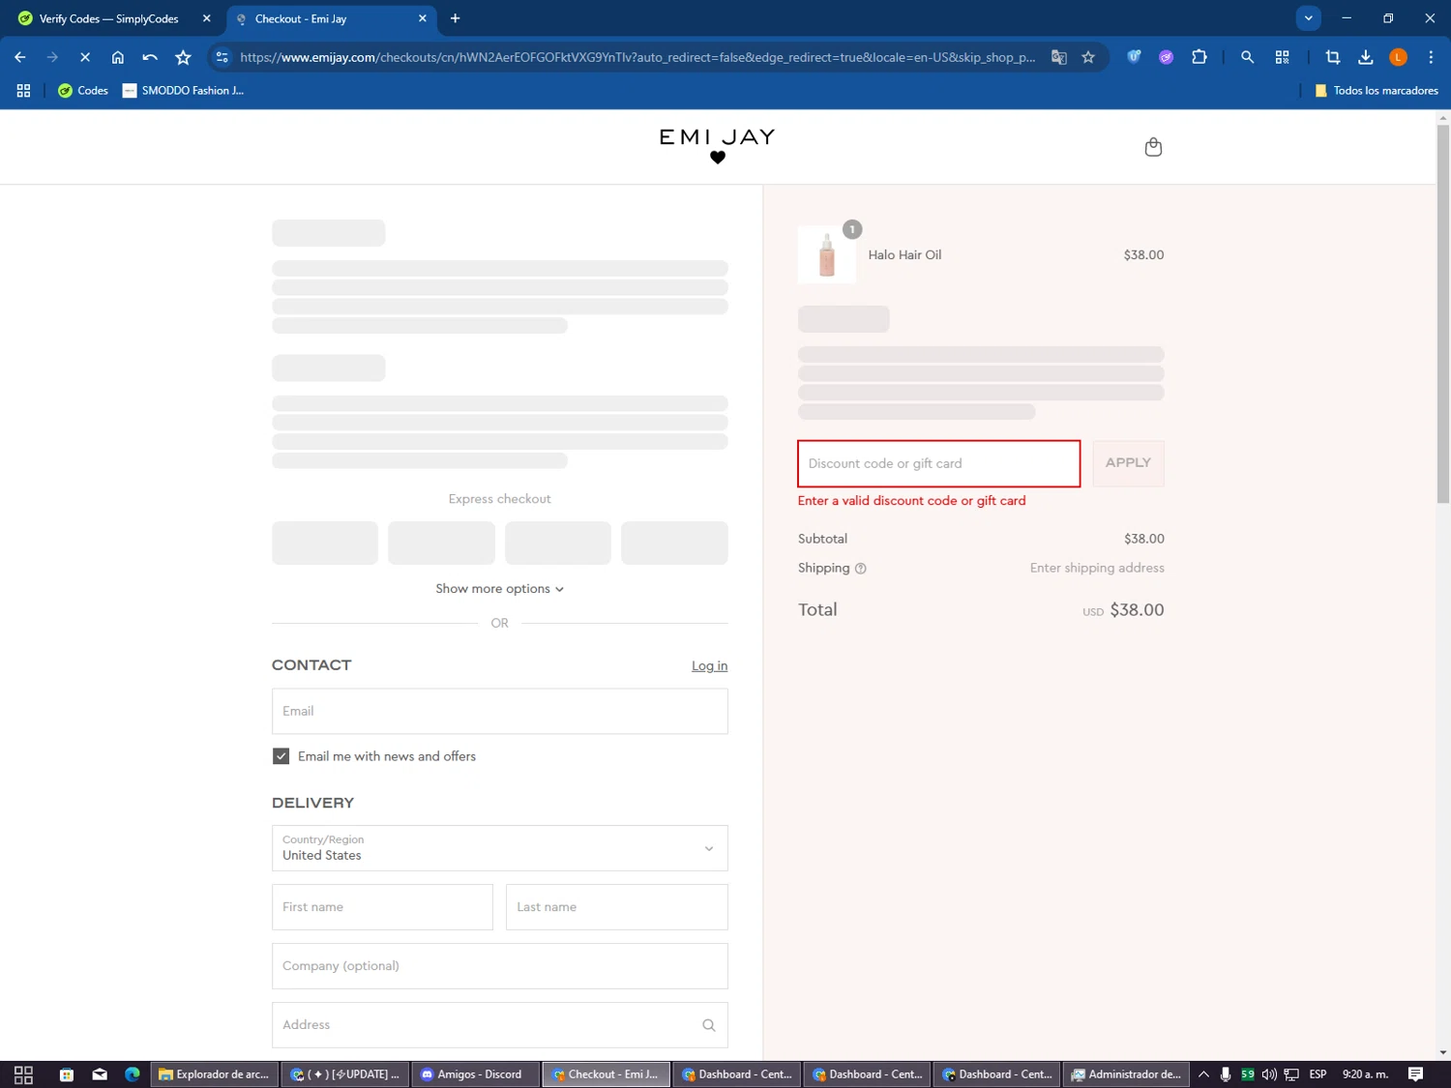Screen dimensions: 1451x1088
Task: Click the browser address bar URL
Action: coord(637,57)
